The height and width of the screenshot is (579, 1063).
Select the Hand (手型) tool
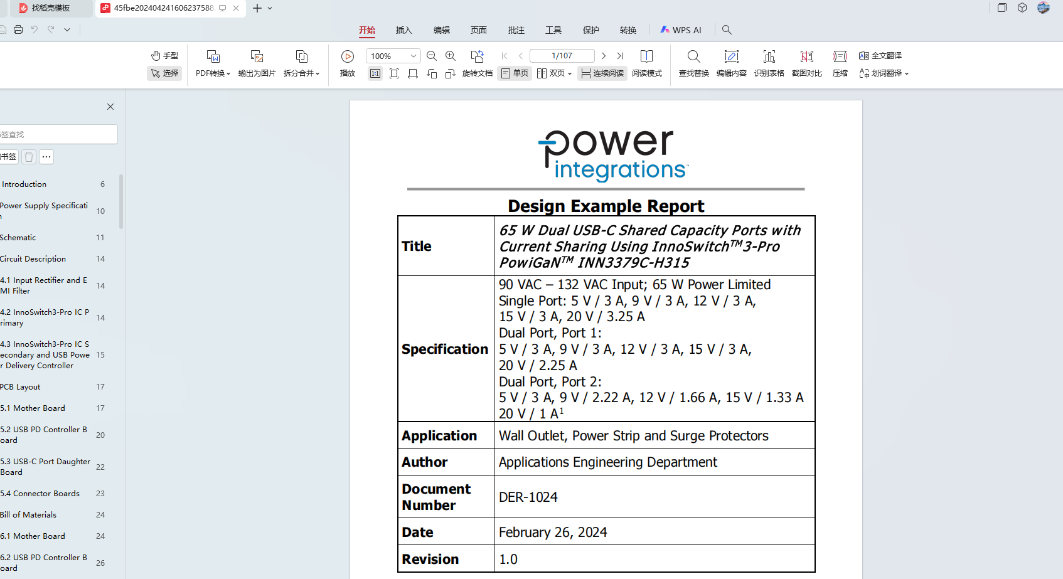[164, 56]
